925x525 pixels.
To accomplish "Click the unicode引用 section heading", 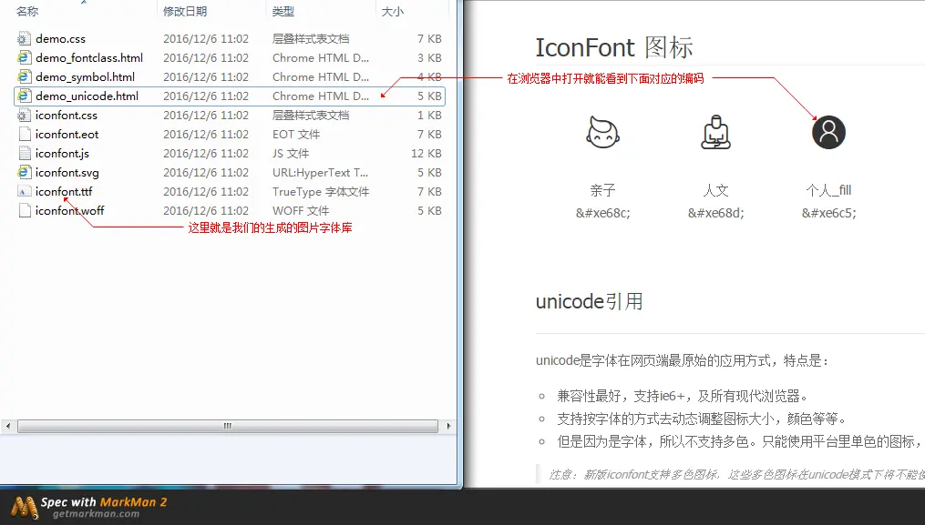I will click(x=589, y=302).
